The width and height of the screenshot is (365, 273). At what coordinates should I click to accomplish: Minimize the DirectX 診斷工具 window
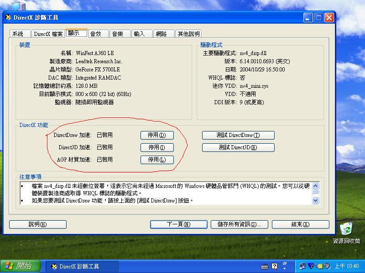pos(308,18)
